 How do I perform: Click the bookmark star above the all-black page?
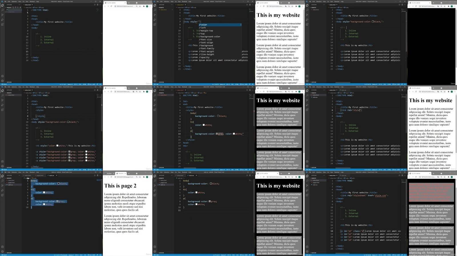pyautogui.click(x=444, y=6)
